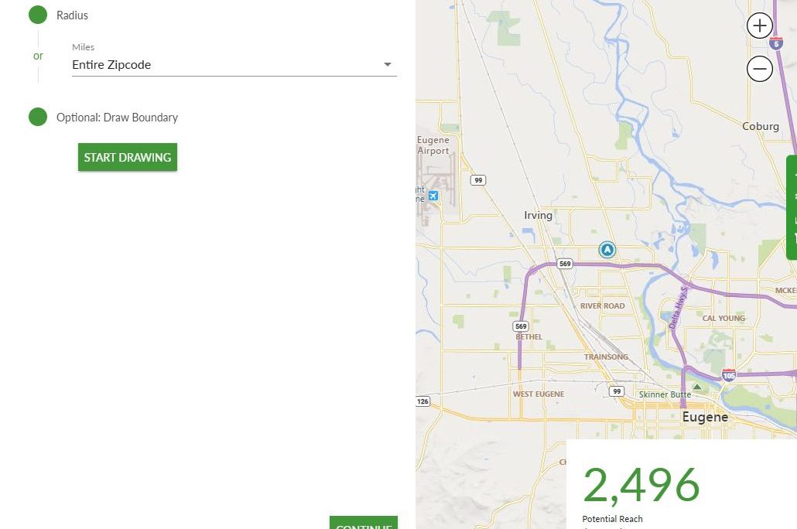Open the green side panel tab on map edge
Viewport: 797px width, 529px height.
tap(792, 207)
